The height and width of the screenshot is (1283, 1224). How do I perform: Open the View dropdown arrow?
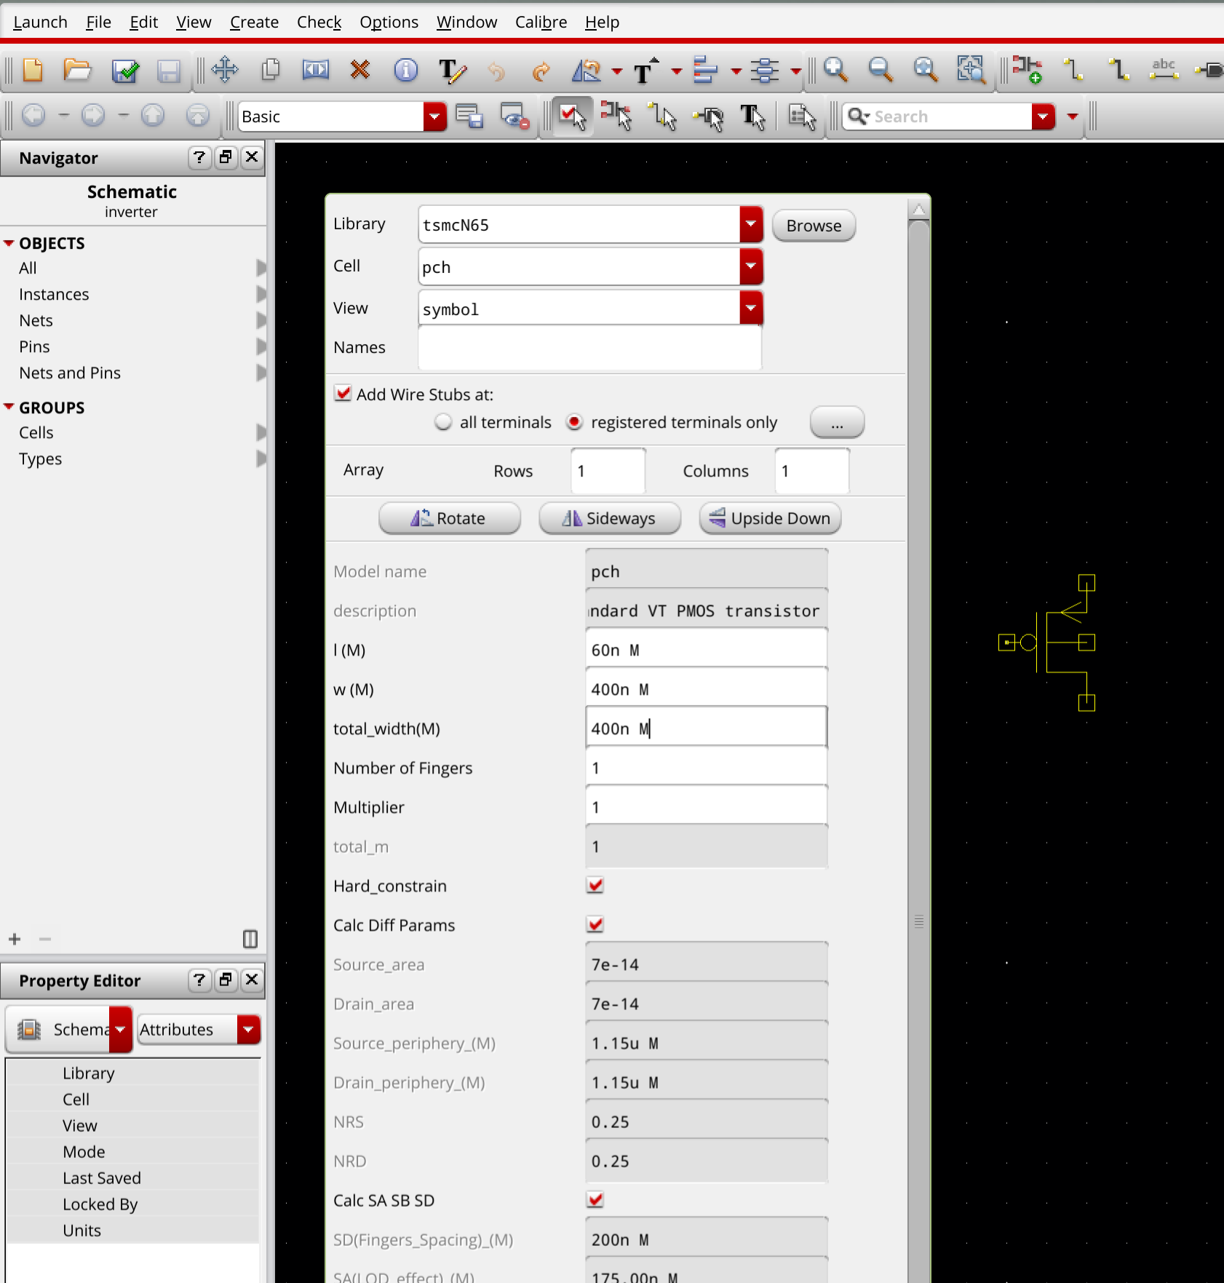tap(751, 309)
